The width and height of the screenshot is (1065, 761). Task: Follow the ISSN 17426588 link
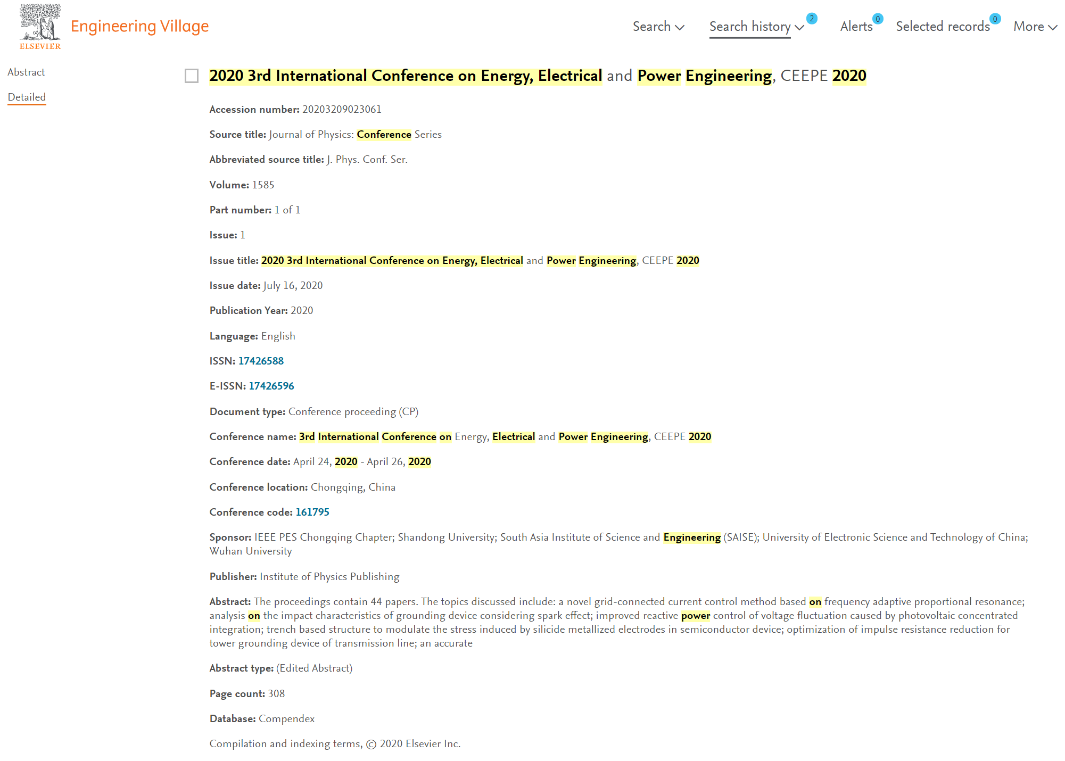[261, 361]
